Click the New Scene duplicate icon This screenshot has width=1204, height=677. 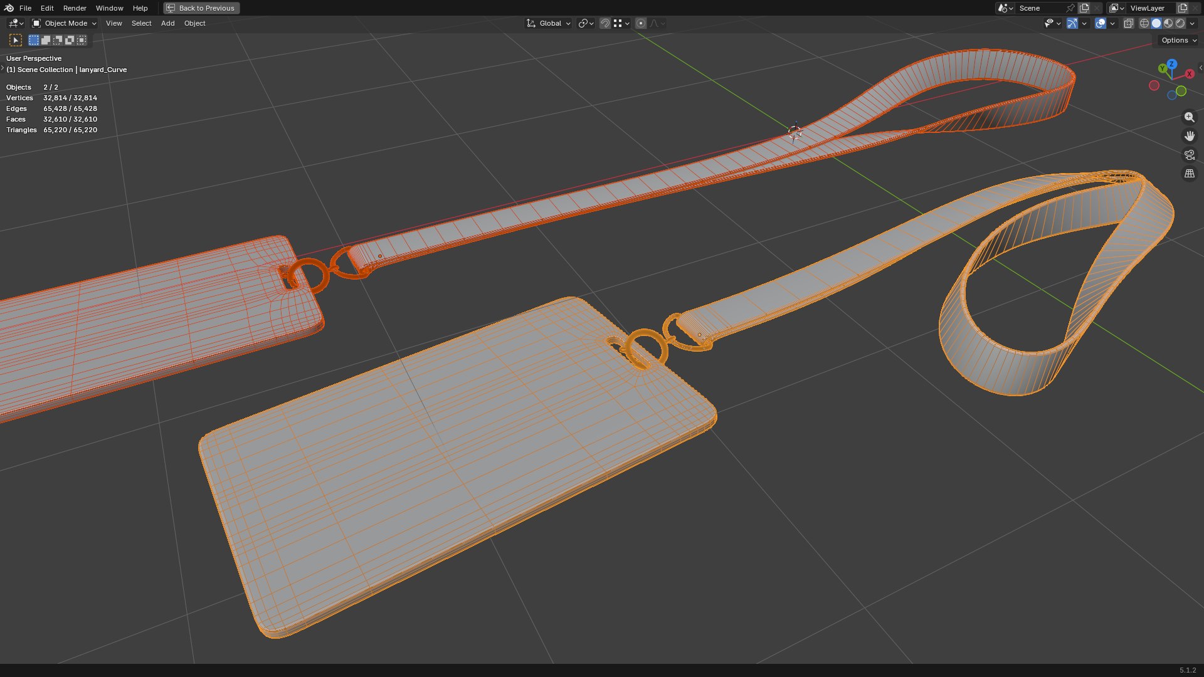coord(1084,8)
